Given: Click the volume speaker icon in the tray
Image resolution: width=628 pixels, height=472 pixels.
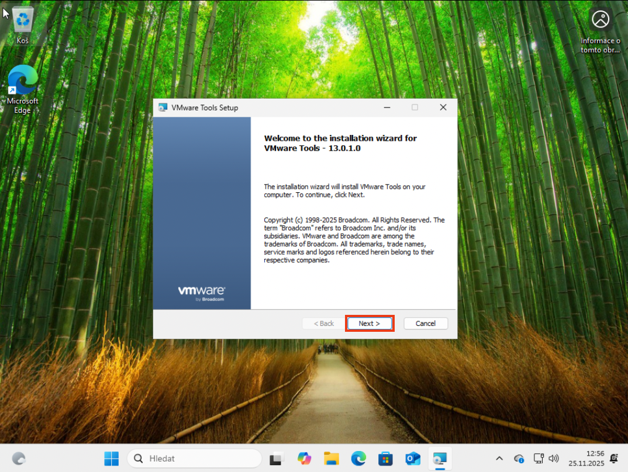Looking at the screenshot, I should tap(554, 459).
